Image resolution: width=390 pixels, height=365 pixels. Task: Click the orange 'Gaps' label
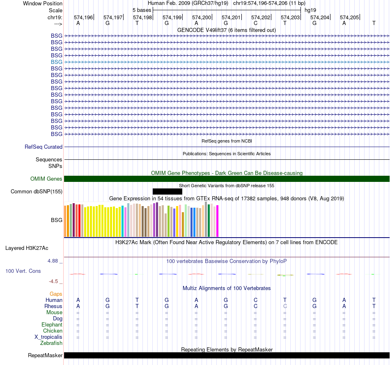point(56,294)
